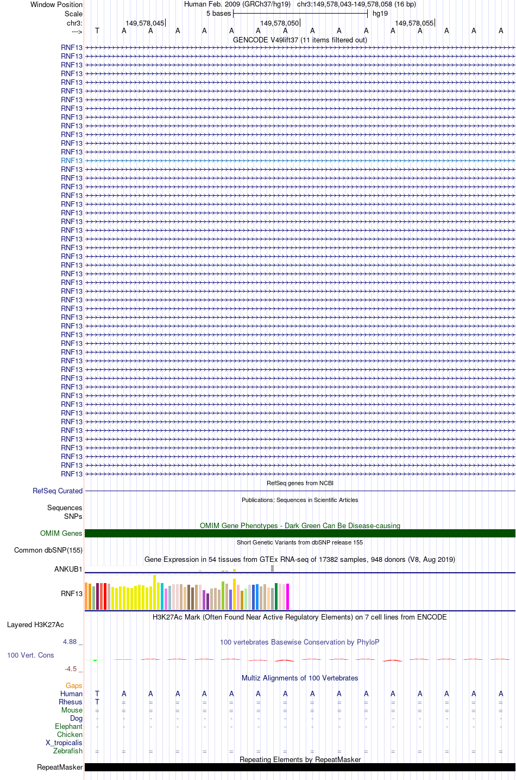Click the Gaps row label
516x780 pixels.
pos(74,685)
